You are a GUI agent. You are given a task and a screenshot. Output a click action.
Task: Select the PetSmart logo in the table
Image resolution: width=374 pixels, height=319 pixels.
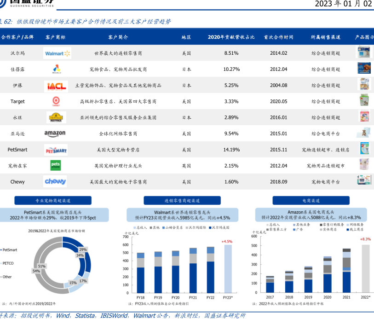(57, 150)
